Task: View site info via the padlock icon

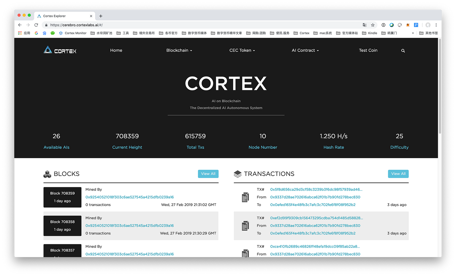Action: click(x=46, y=25)
